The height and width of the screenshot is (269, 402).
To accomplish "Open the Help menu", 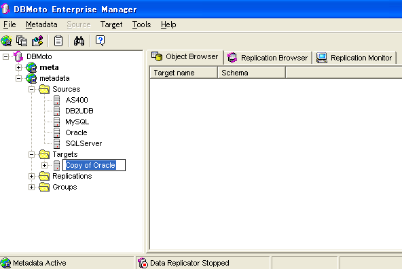I will (x=168, y=24).
